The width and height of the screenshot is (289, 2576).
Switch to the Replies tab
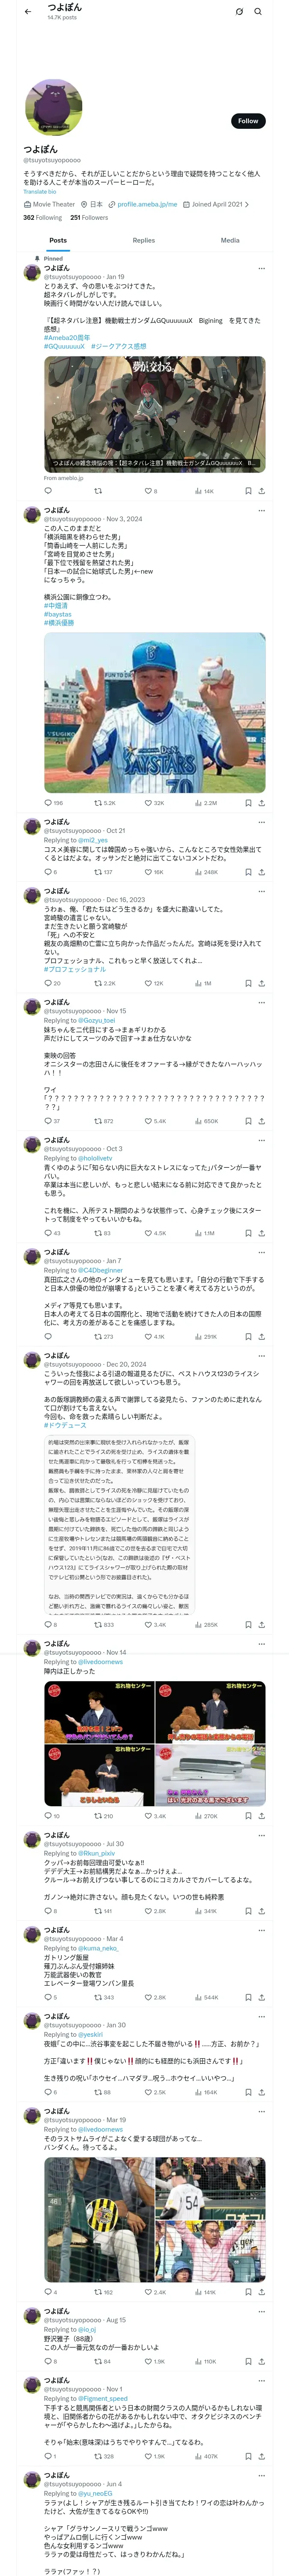[143, 240]
